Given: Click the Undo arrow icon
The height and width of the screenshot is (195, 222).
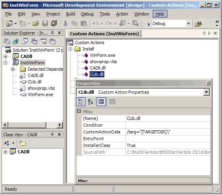Looking at the screenshot, I should tap(96, 23).
